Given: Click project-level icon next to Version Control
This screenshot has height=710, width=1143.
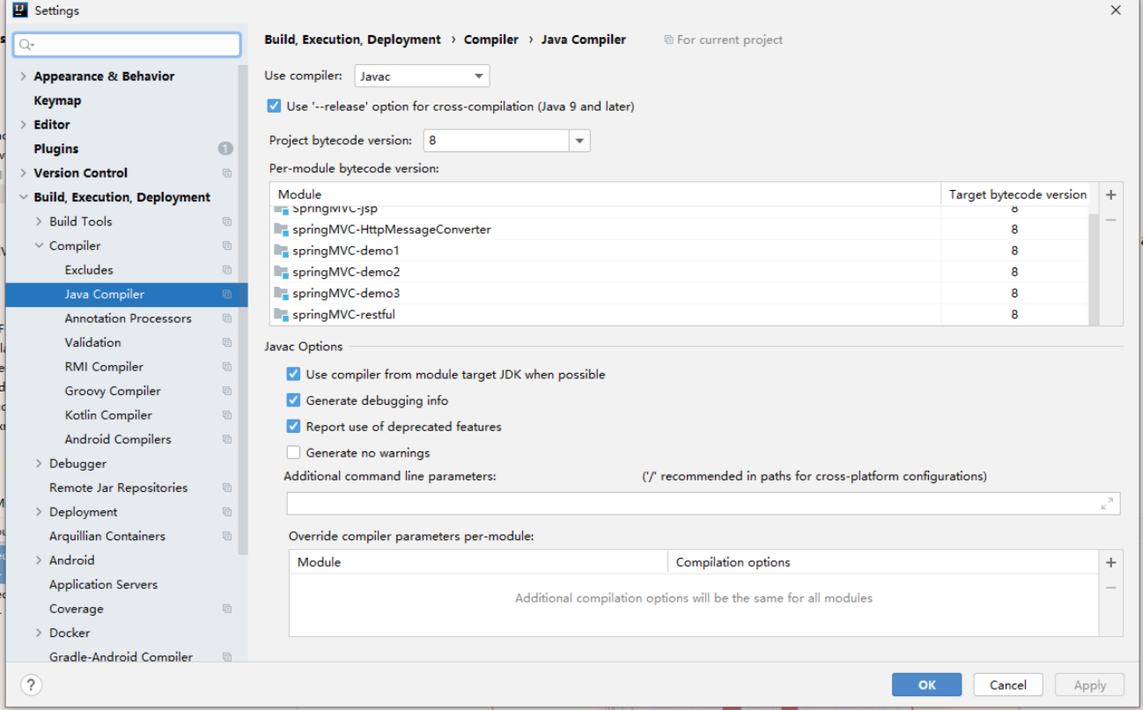Looking at the screenshot, I should pos(227,173).
